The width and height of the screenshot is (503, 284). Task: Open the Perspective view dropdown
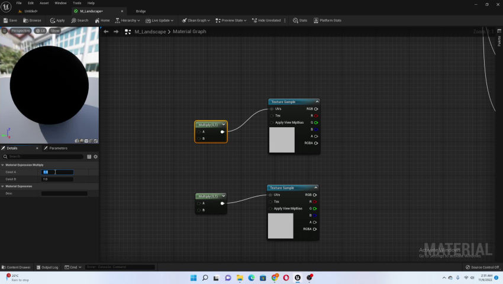pos(20,31)
